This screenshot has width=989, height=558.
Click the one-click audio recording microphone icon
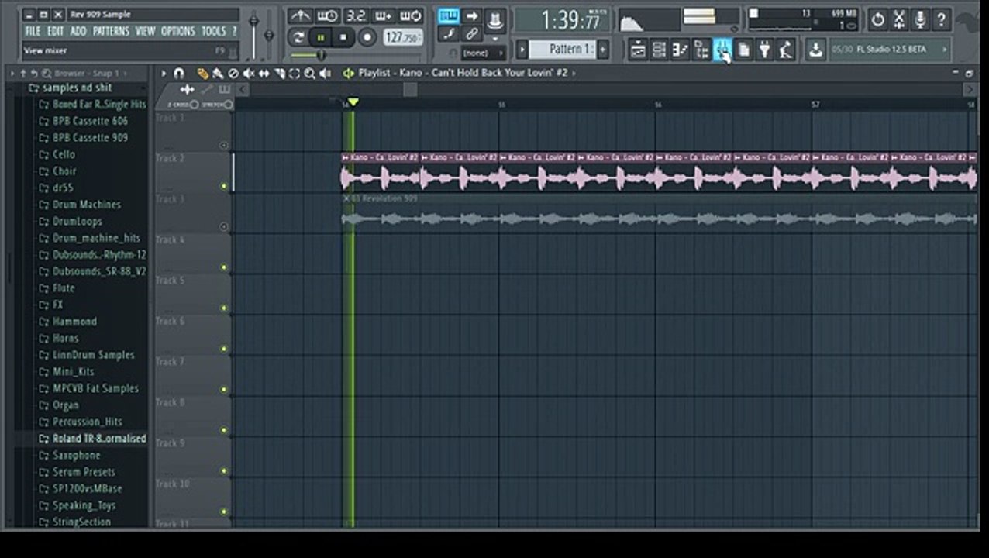[x=920, y=19]
